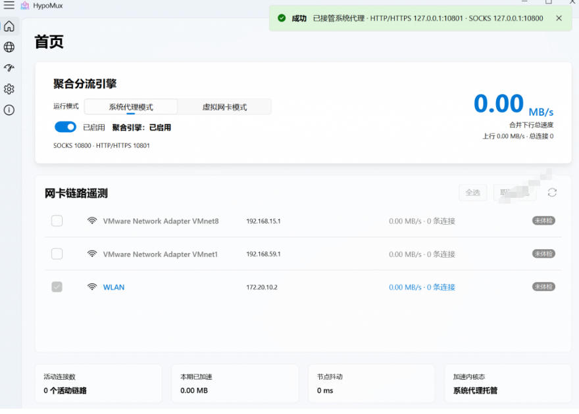Click VMnet8 row 0.00 MB/s connections text
Screen dimensions: 579x414
coord(422,221)
